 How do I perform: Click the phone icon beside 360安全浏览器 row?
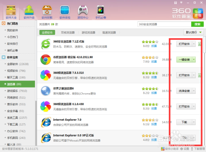[199, 44]
